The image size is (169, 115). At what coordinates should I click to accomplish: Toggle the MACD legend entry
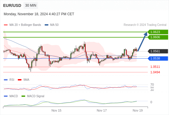11,96
